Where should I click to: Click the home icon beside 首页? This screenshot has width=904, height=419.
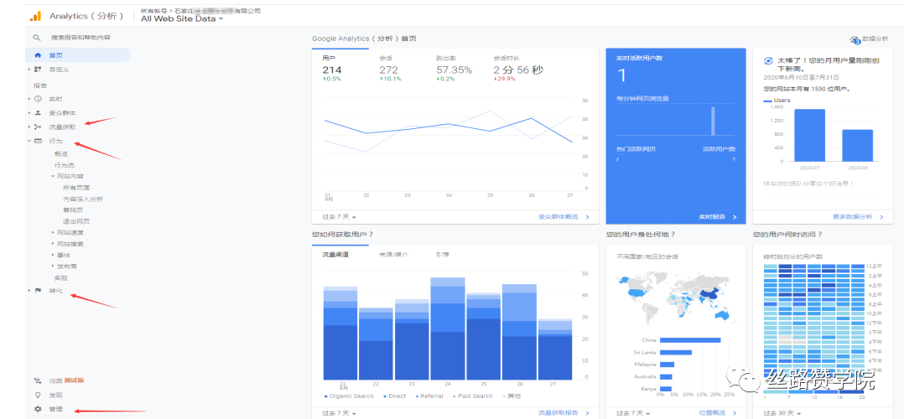coord(38,55)
